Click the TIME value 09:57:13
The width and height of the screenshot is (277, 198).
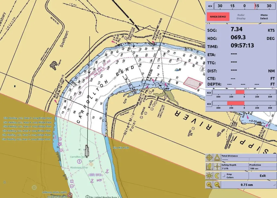(x=242, y=46)
